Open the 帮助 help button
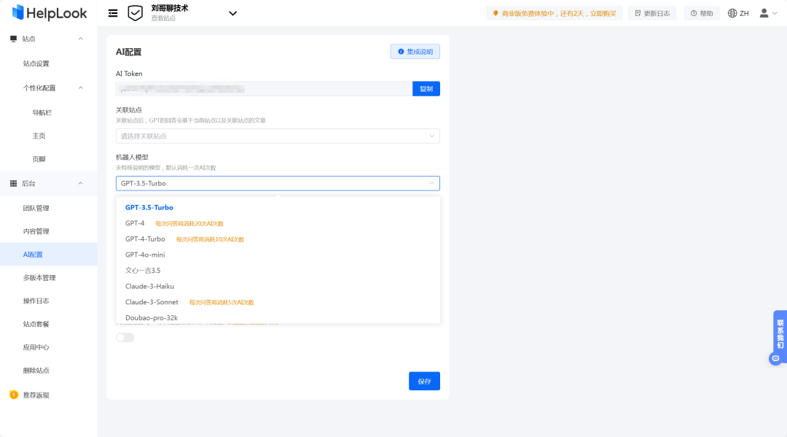Screen dimensions: 787x437 [702, 14]
